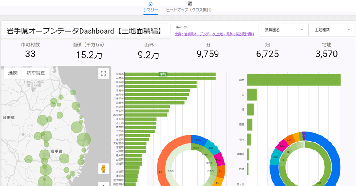Image resolution: width=356 pixels, height=186 pixels.
Task: Select the 雫石町 bar in chart
Action: coord(147,111)
